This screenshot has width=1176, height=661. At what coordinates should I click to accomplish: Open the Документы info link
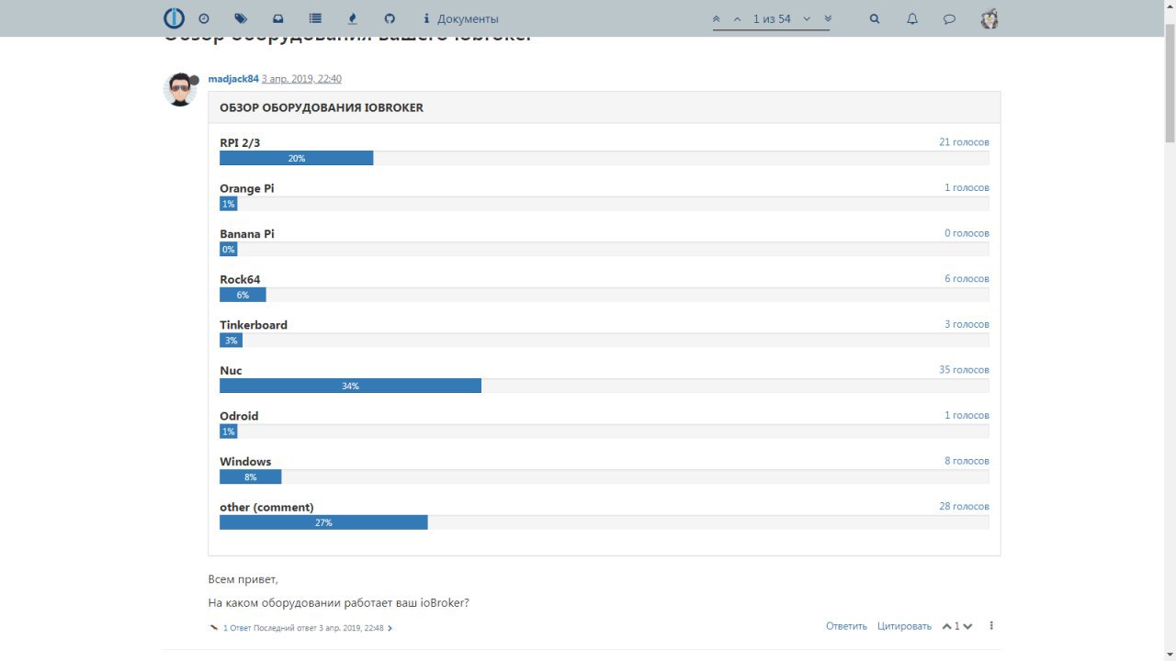461,18
